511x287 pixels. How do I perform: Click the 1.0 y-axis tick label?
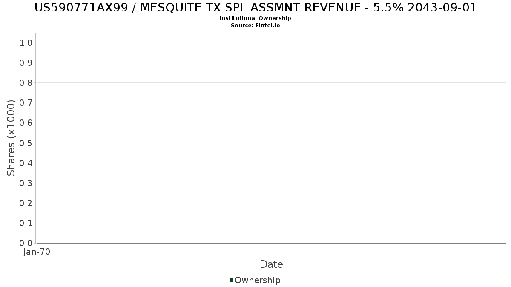(x=26, y=43)
